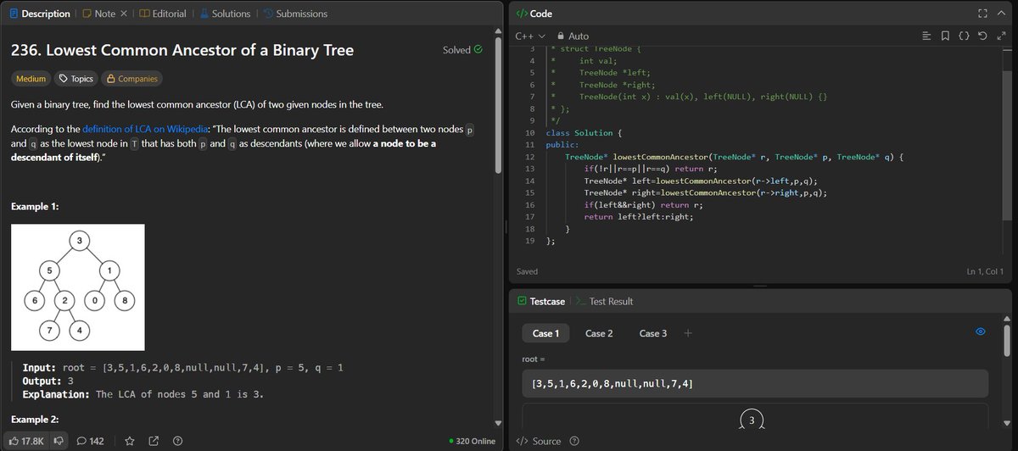This screenshot has width=1018, height=451.
Task: Click the 'Saved' status text
Action: [527, 271]
